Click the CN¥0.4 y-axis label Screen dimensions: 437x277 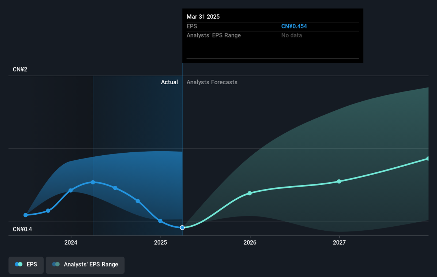coord(23,229)
